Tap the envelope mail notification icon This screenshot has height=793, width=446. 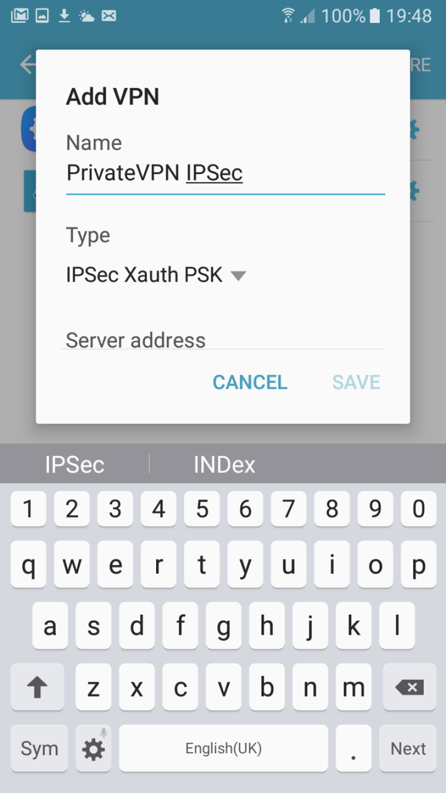(109, 16)
